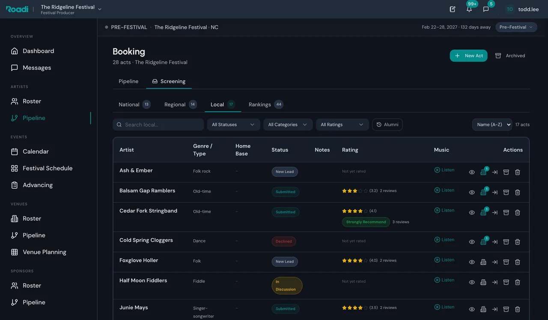Open All Statuses filter dropdown

click(x=233, y=125)
